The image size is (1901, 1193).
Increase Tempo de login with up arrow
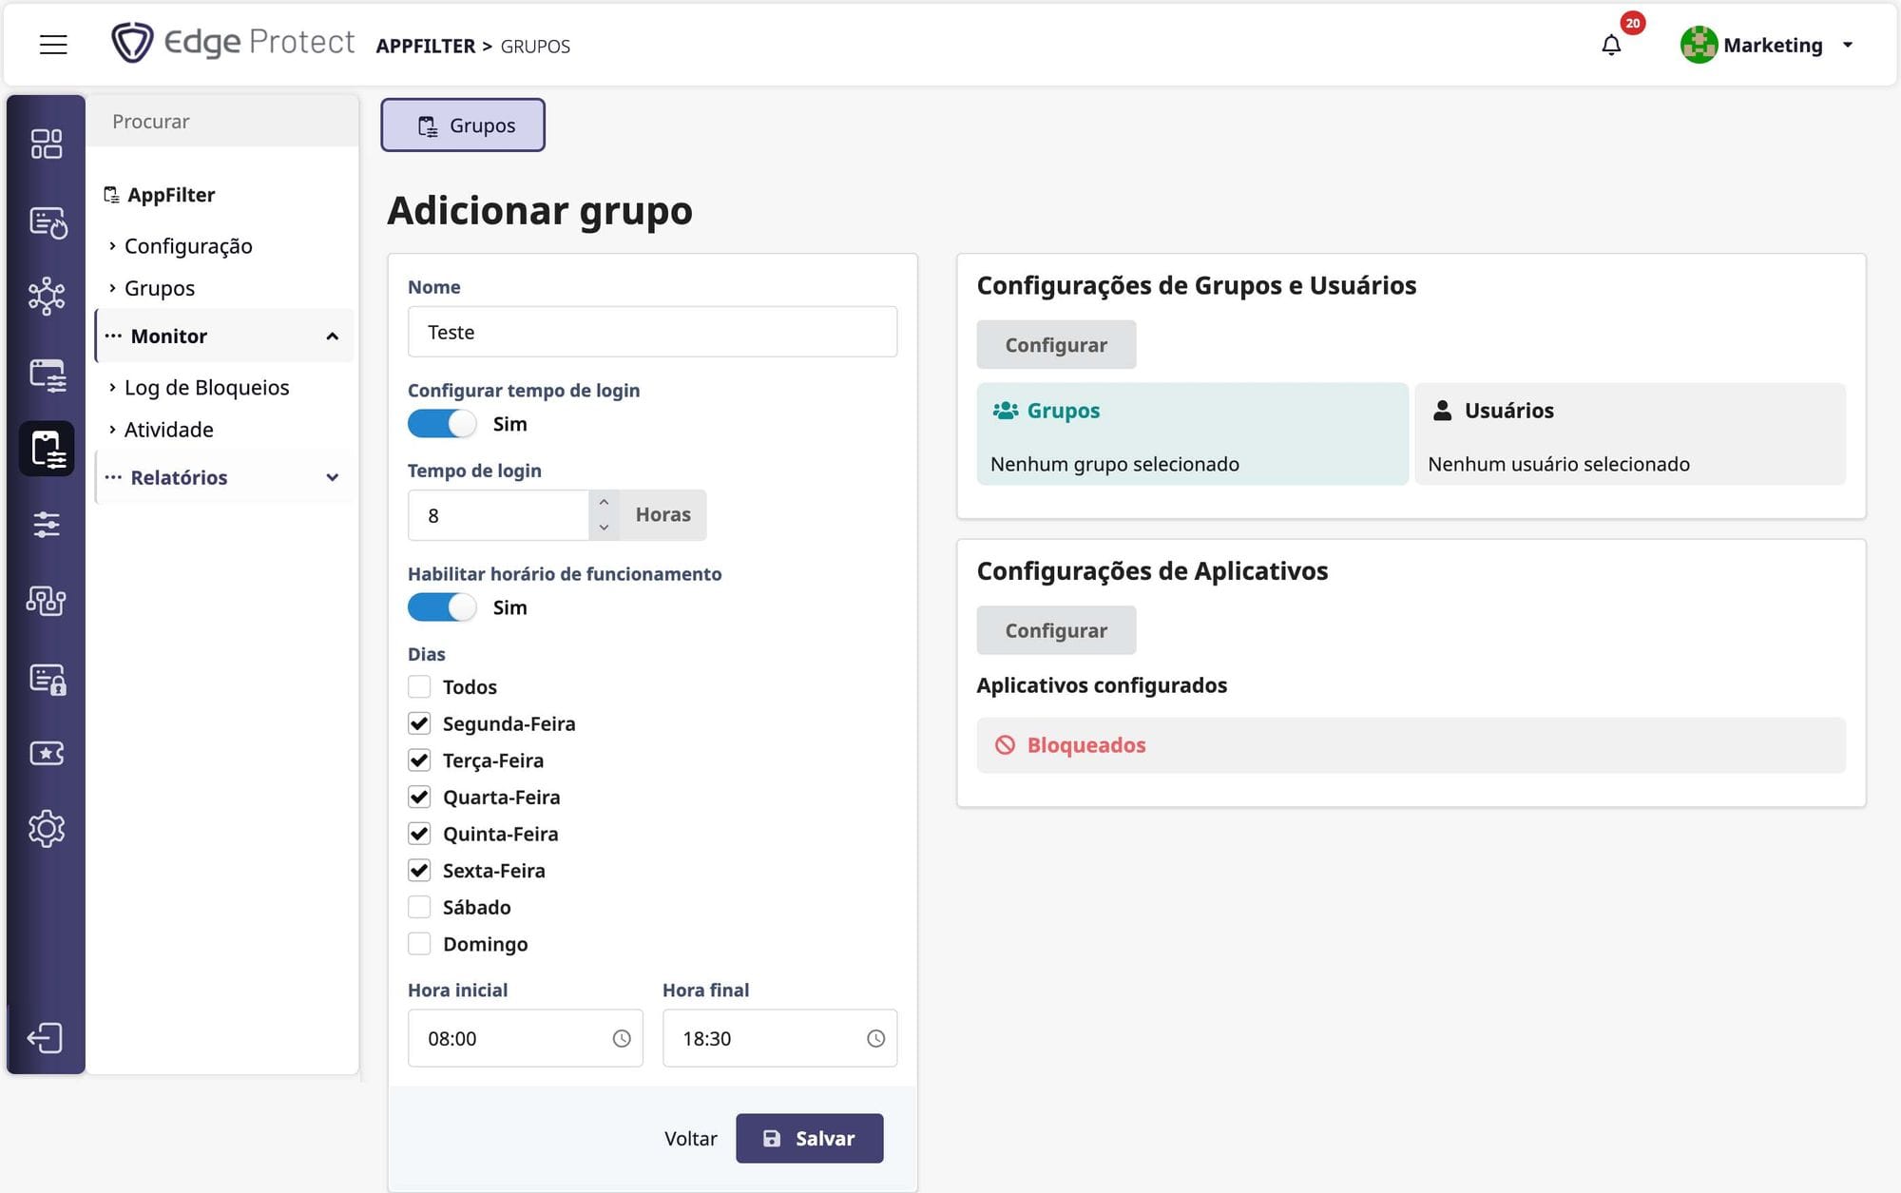click(x=604, y=503)
